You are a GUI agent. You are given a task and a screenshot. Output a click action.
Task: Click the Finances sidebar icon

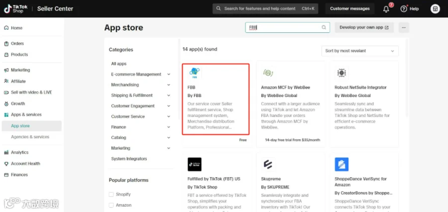point(6,175)
